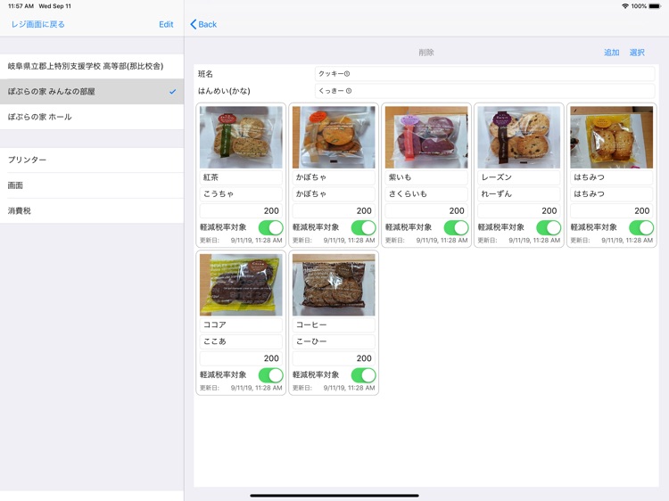Check the Wi-Fi status icon

(x=625, y=6)
